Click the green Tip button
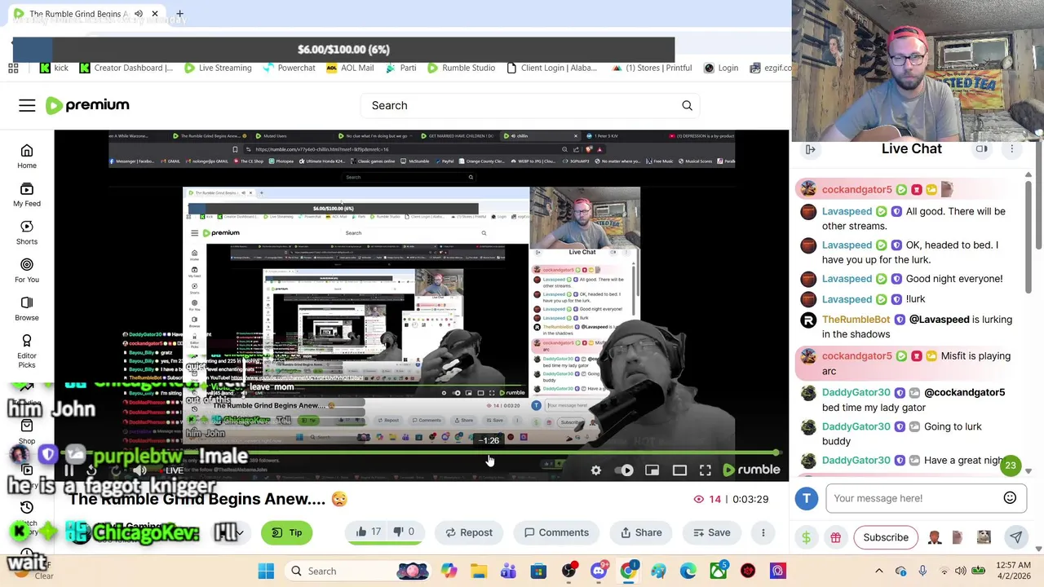 tap(286, 532)
